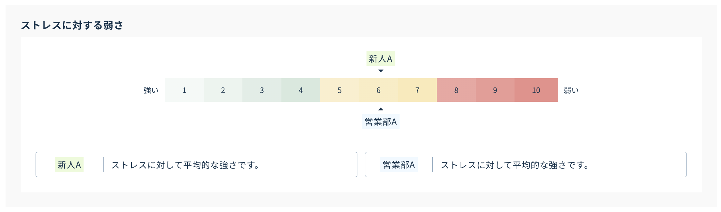Click the downward arrow under 新人A
The image size is (721, 212).
[x=381, y=71]
